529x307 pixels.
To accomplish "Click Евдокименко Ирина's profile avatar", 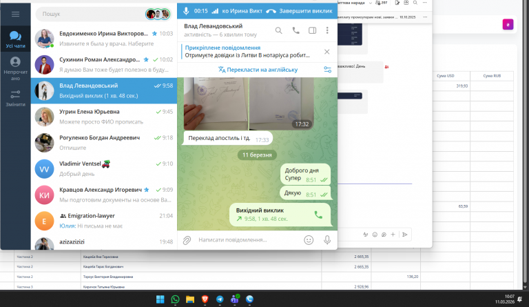I will click(44, 39).
